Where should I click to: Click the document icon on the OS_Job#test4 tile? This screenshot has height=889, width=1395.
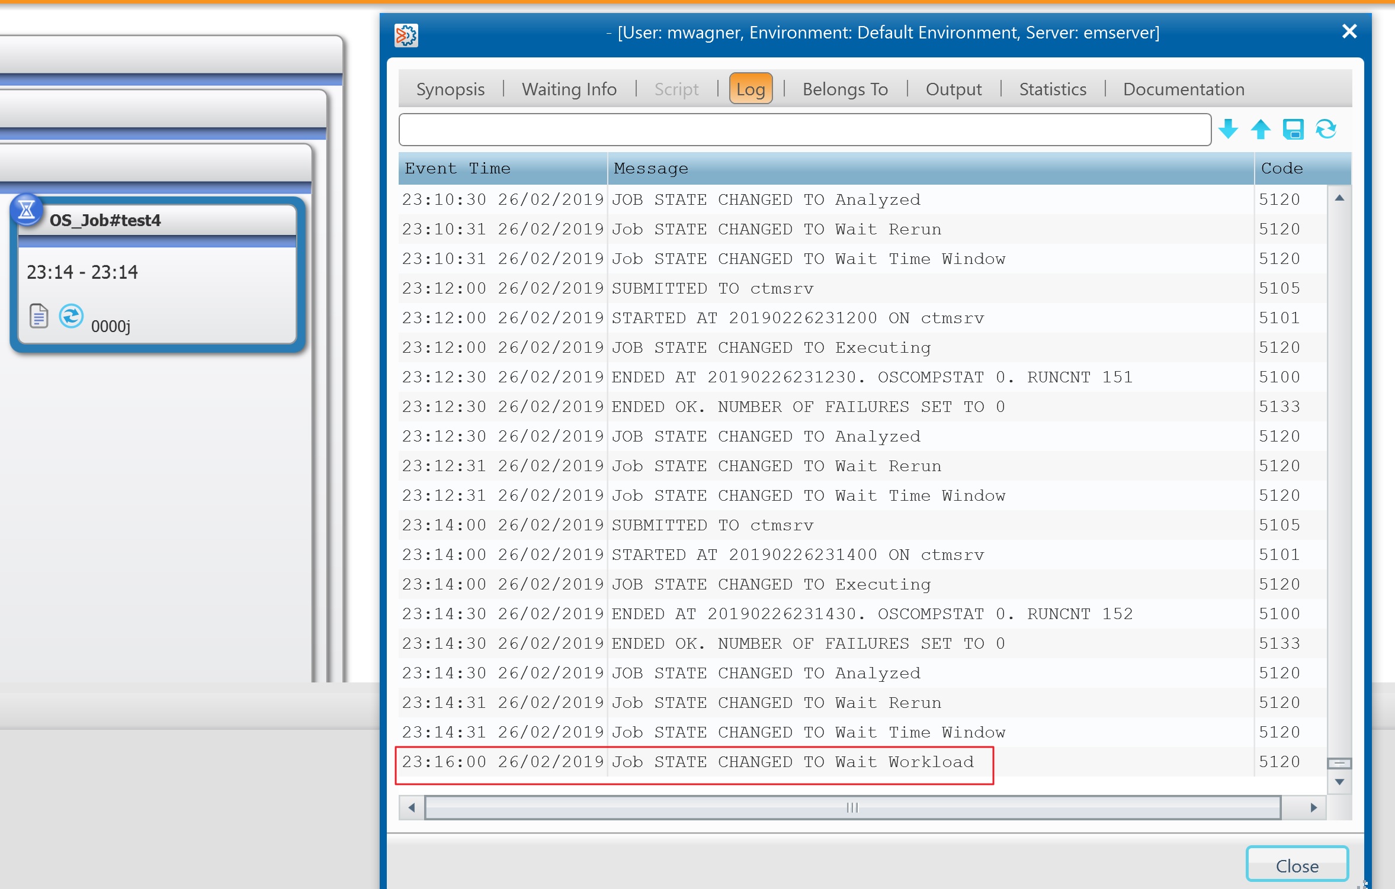coord(39,316)
